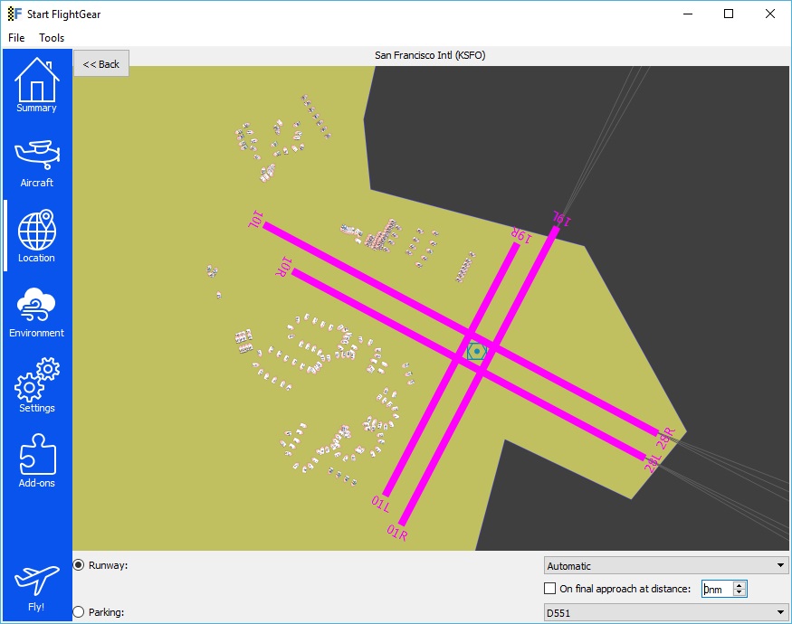Open the Environment weather page
792x624 pixels.
(37, 313)
